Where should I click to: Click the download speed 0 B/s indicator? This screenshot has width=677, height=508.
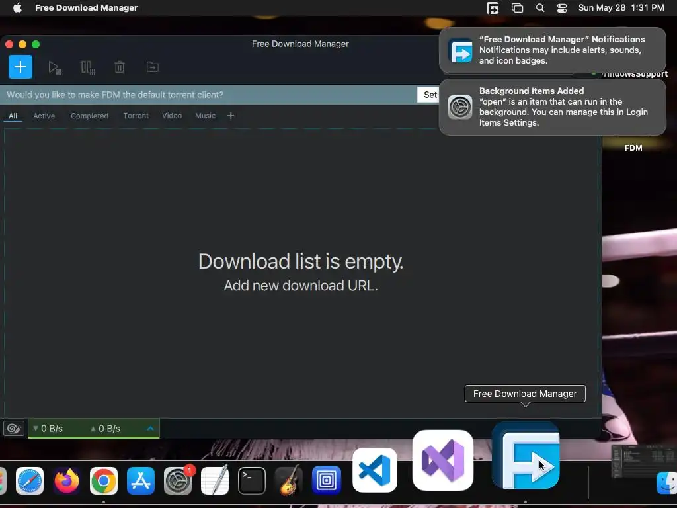point(48,429)
